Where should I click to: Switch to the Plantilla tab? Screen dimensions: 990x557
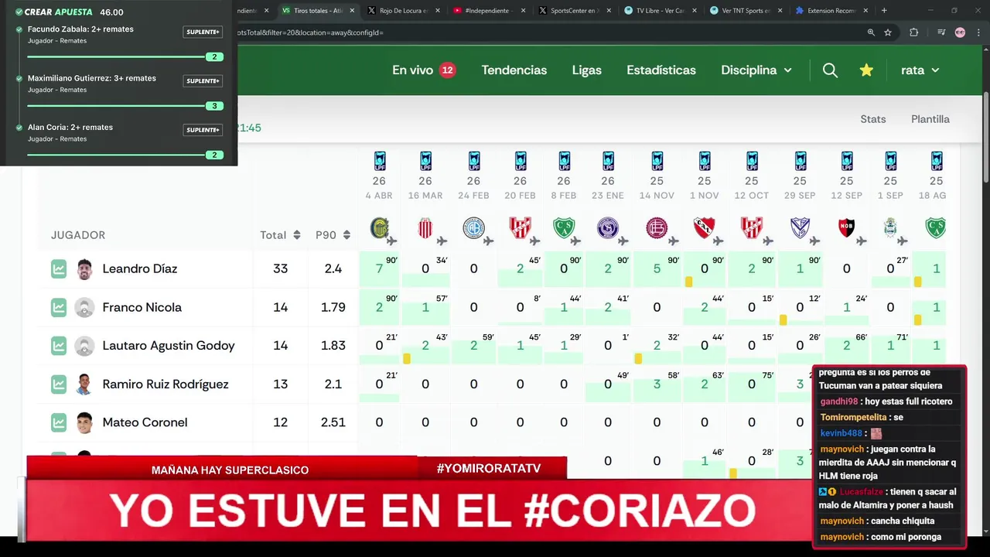pyautogui.click(x=930, y=119)
